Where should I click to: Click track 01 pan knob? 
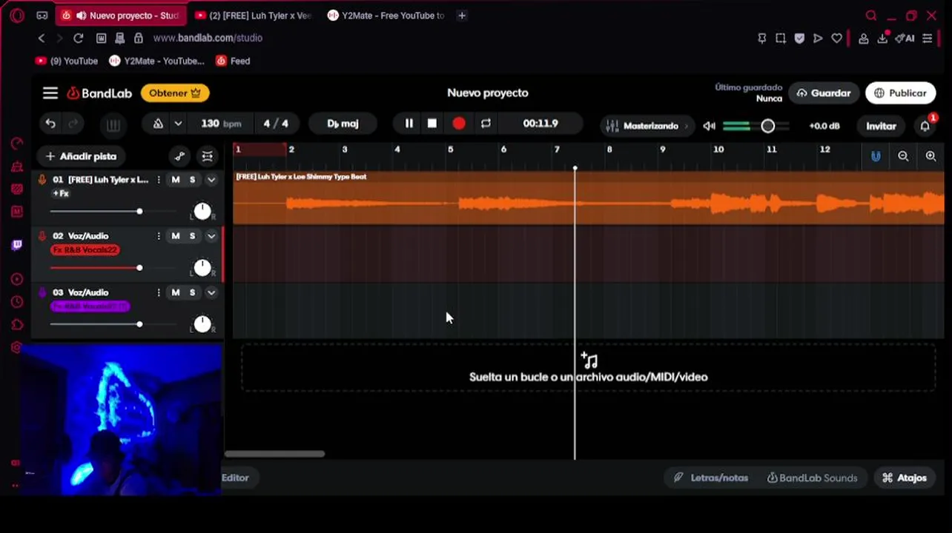tap(202, 211)
